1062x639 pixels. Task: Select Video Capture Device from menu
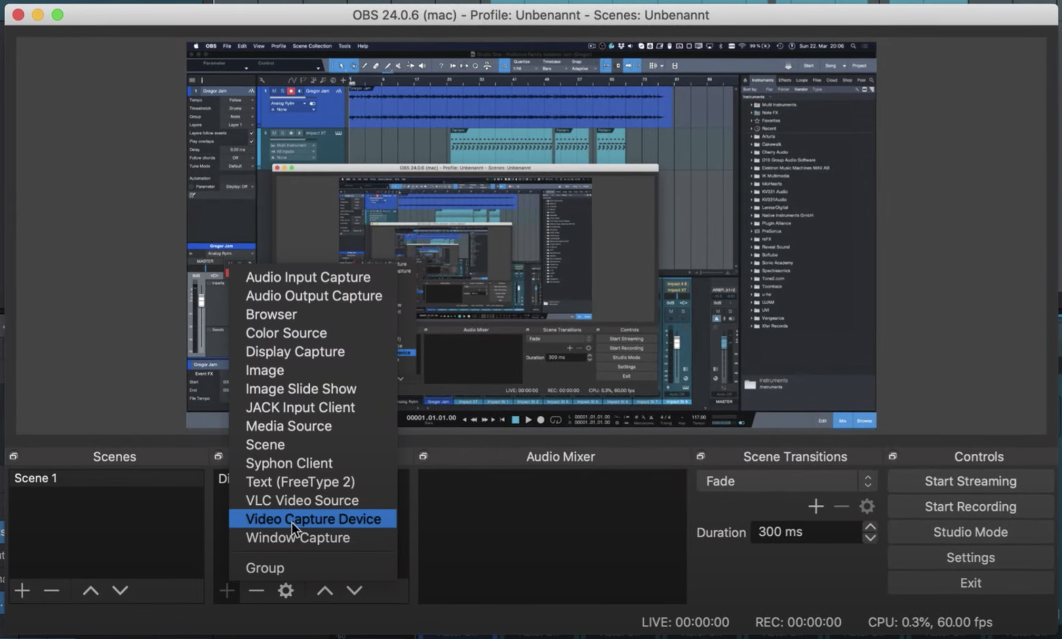click(313, 519)
